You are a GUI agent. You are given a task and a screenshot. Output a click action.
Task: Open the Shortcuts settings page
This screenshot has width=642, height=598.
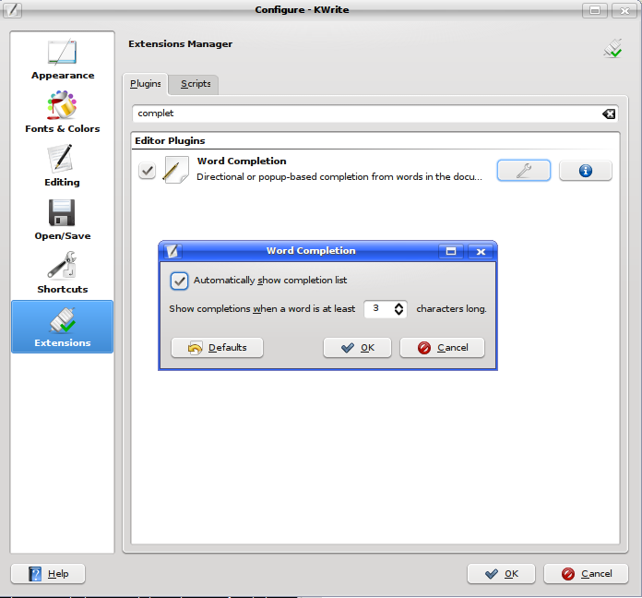(x=62, y=272)
